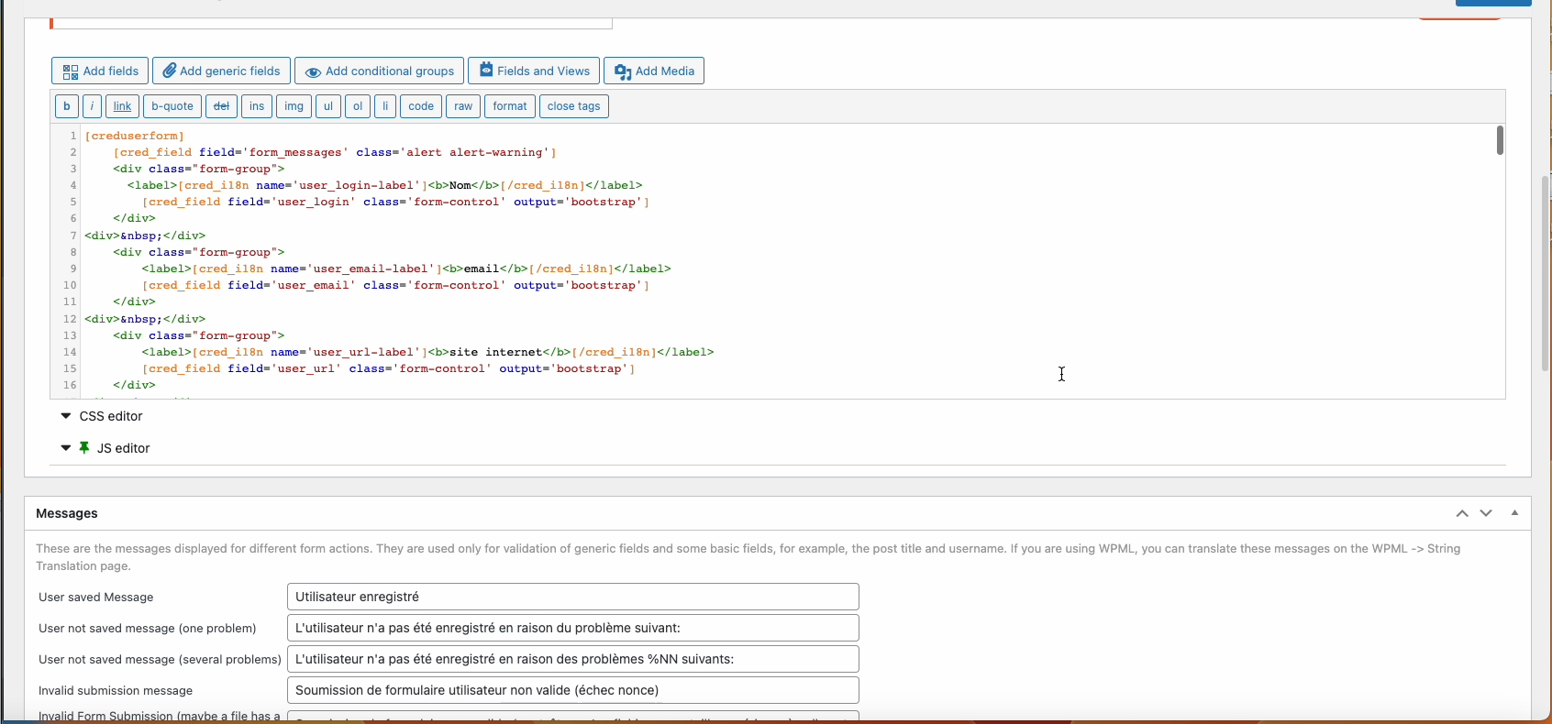Click the page vertical scrollbar
This screenshot has height=724, width=1552.
click(1546, 273)
